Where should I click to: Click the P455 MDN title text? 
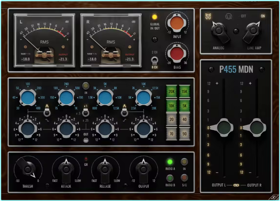point(236,69)
